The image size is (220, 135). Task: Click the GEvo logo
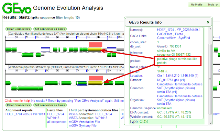[17, 8]
